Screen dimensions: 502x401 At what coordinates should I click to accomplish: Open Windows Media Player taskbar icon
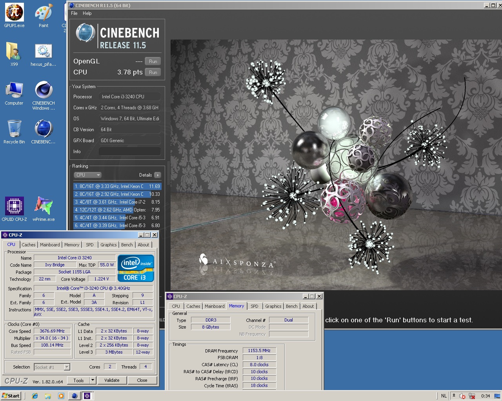[61, 396]
